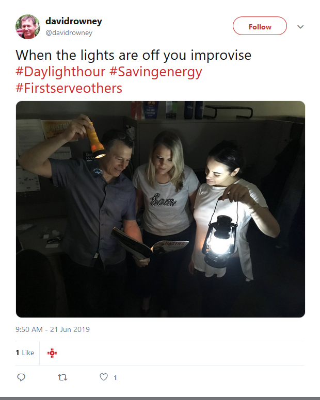Screen dimensions: 320x400
Task: Click the 9:50 AM - 21 Jun 2019 timestamp
Action: [x=53, y=329]
